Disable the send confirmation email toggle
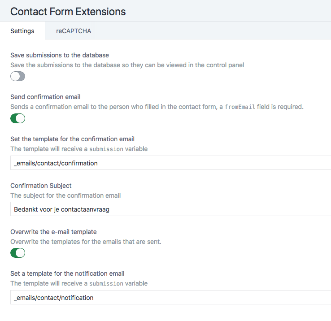 point(18,118)
